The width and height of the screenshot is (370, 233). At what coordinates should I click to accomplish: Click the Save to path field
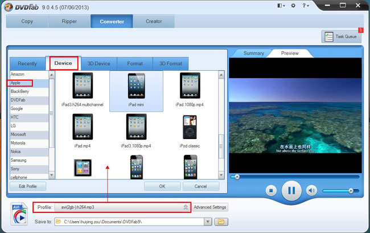pos(130,222)
